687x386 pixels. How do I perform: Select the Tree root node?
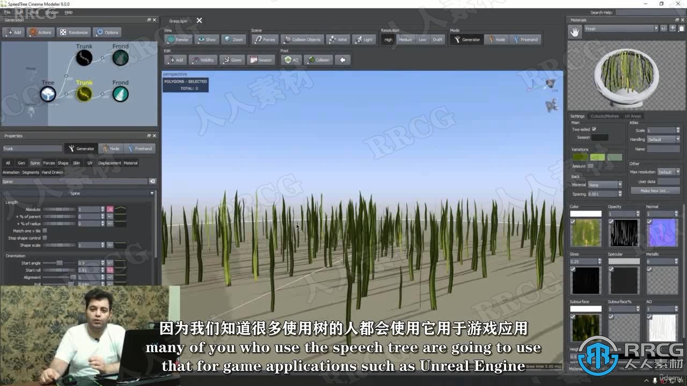(x=48, y=94)
